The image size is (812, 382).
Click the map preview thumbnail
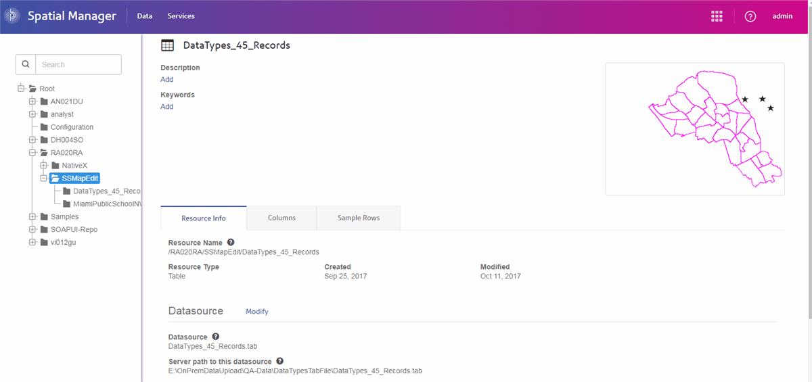695,129
